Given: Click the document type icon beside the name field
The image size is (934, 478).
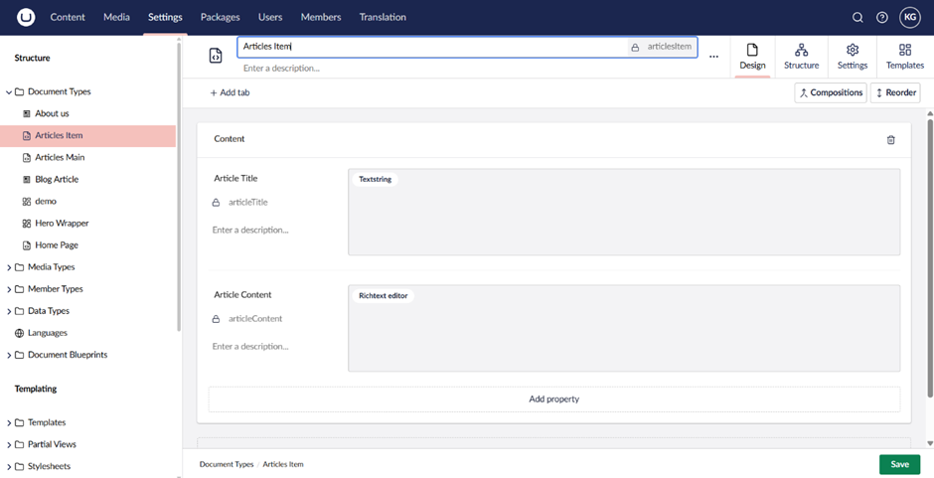Looking at the screenshot, I should pyautogui.click(x=216, y=56).
